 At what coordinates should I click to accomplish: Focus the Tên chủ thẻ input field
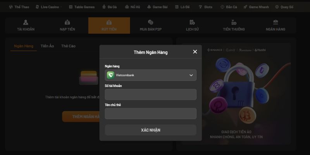[151, 114]
